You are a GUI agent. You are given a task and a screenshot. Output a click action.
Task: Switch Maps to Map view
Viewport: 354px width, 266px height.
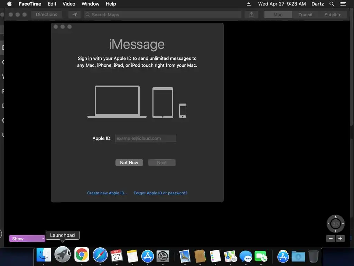[x=278, y=15]
